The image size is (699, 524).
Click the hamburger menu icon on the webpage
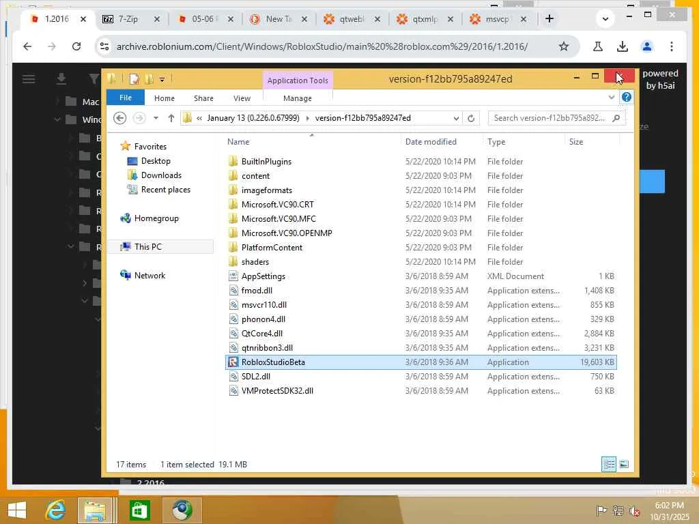pyautogui.click(x=29, y=79)
